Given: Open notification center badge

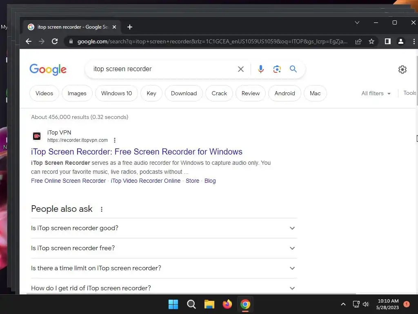Looking at the screenshot, I should pyautogui.click(x=407, y=304).
